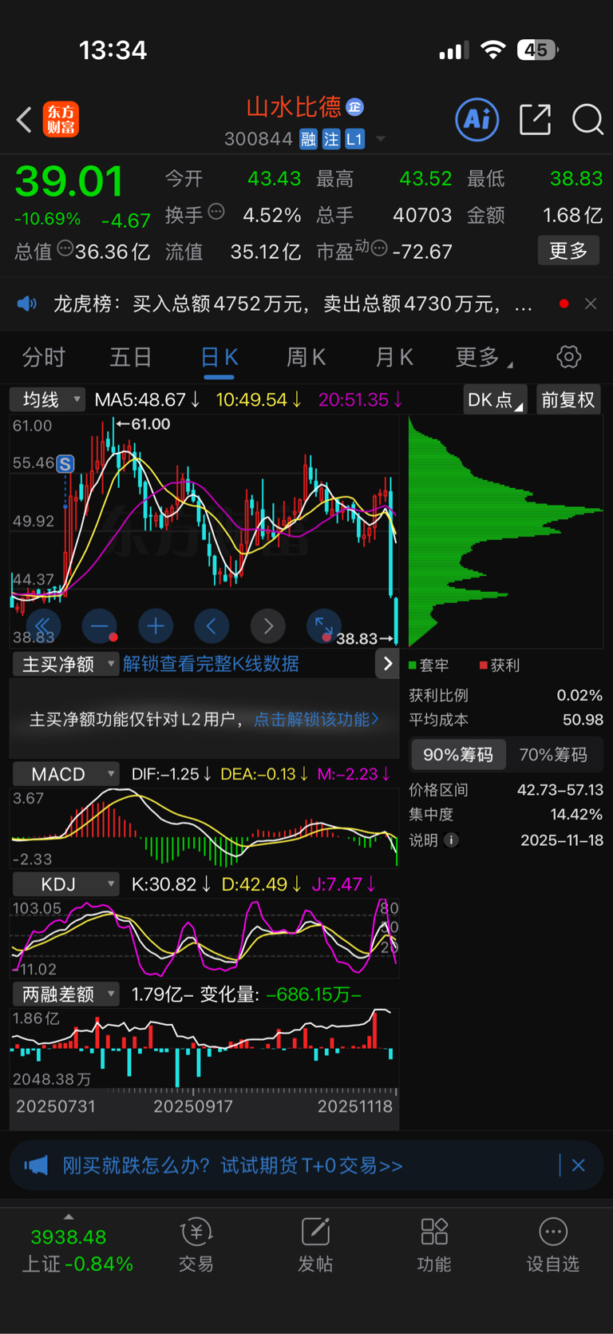Tap the green chip distribution chart
Screen dimensions: 613x1334
click(504, 530)
